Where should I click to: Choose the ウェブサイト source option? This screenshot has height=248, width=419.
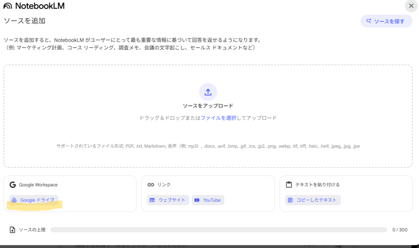pos(168,200)
